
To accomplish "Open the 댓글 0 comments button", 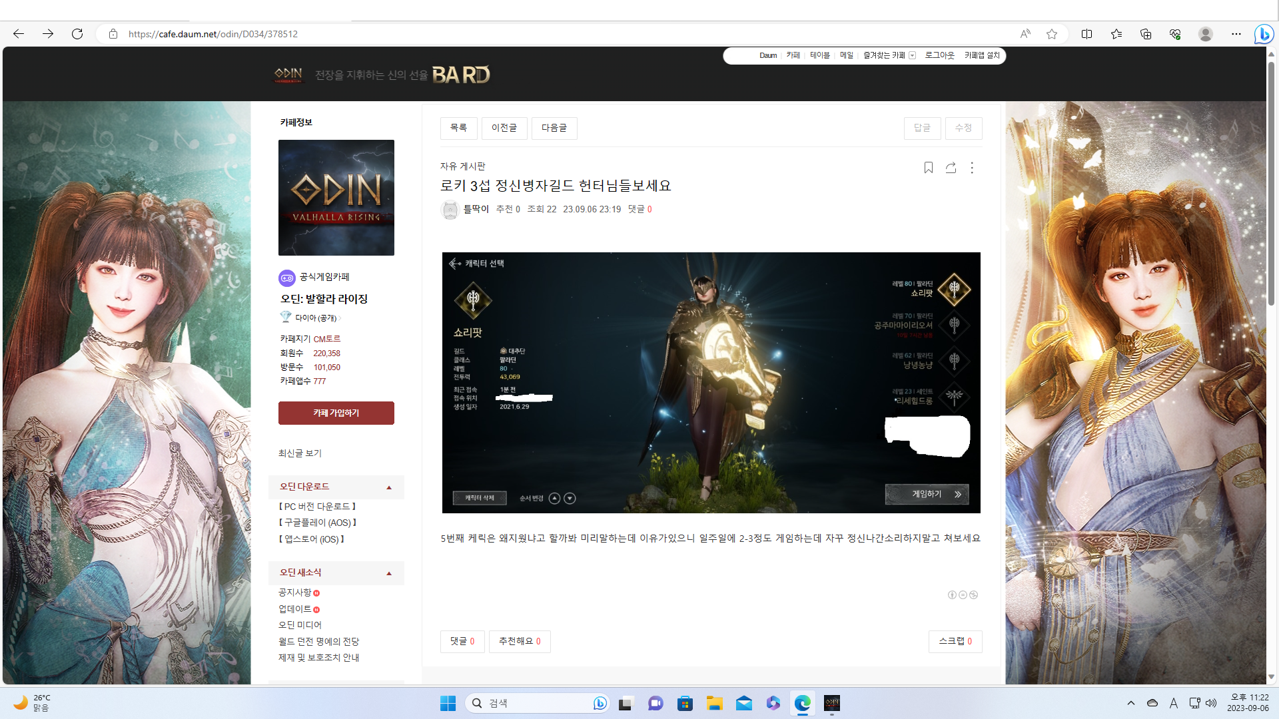I will [x=462, y=641].
